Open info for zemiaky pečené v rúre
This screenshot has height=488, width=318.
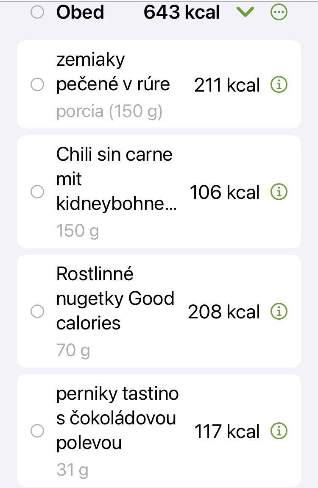pos(279,85)
